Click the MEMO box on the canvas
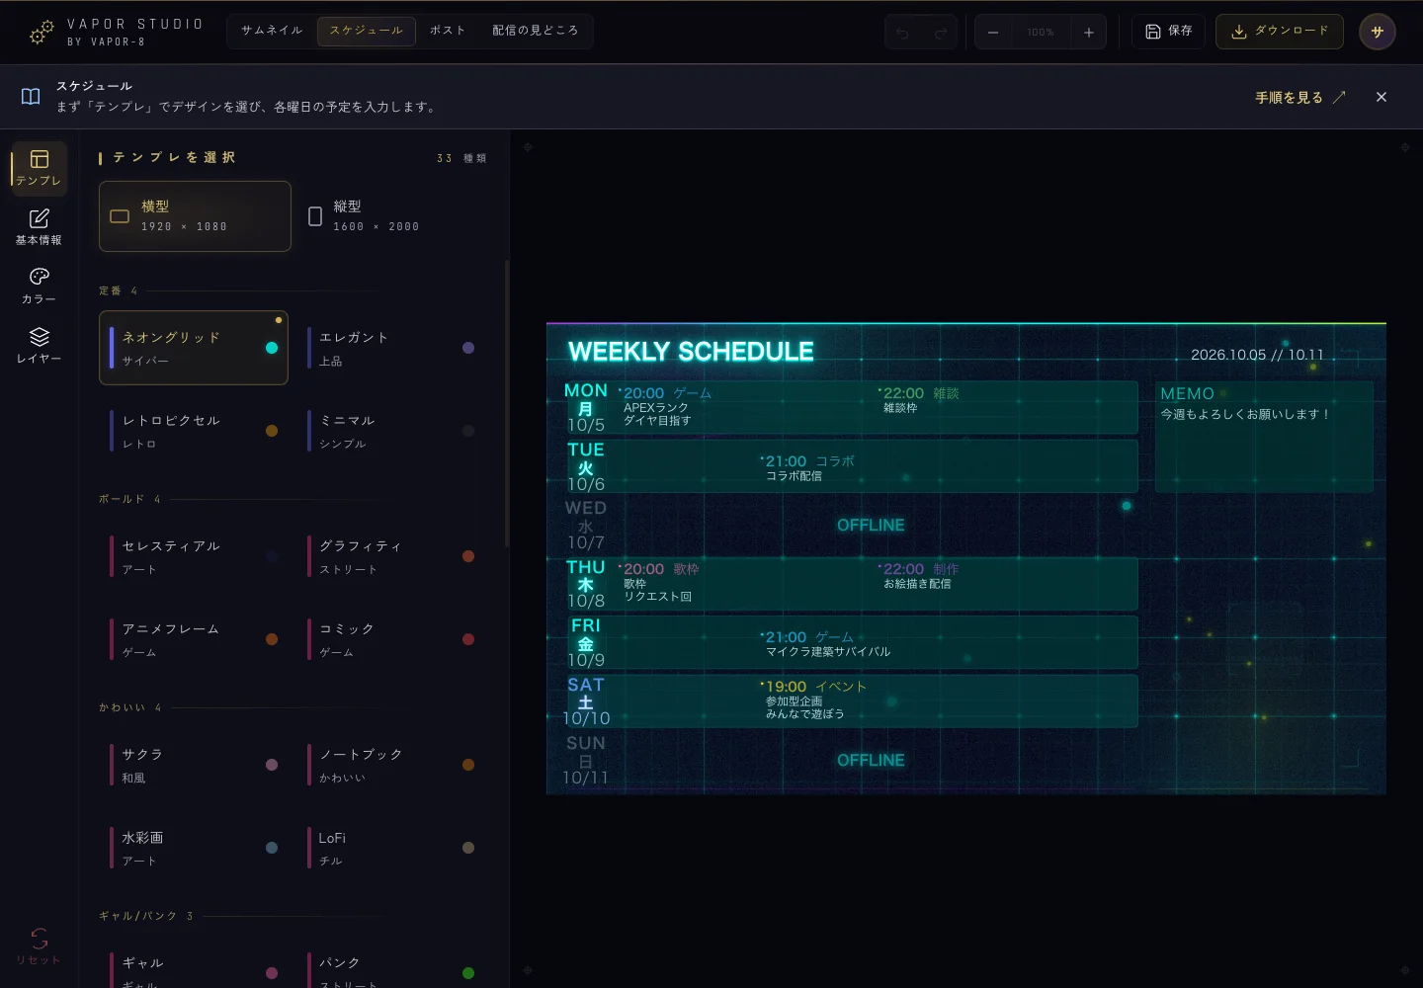This screenshot has height=988, width=1423. [x=1264, y=437]
